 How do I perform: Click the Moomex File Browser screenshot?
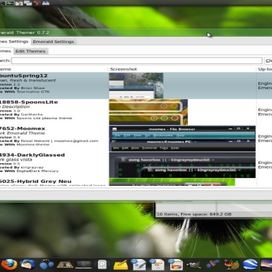coord(182,139)
